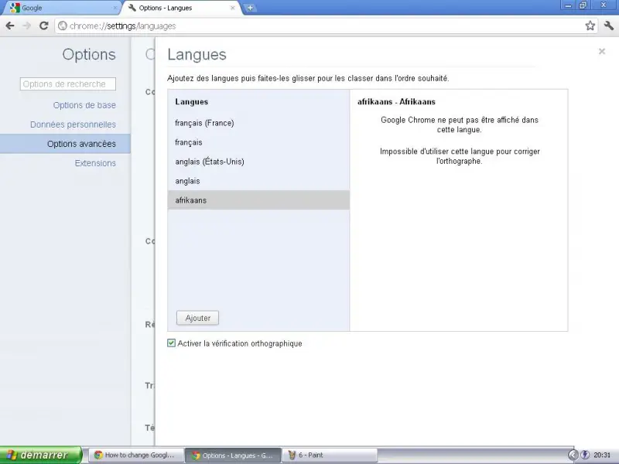Open the Extensions section

(x=95, y=163)
